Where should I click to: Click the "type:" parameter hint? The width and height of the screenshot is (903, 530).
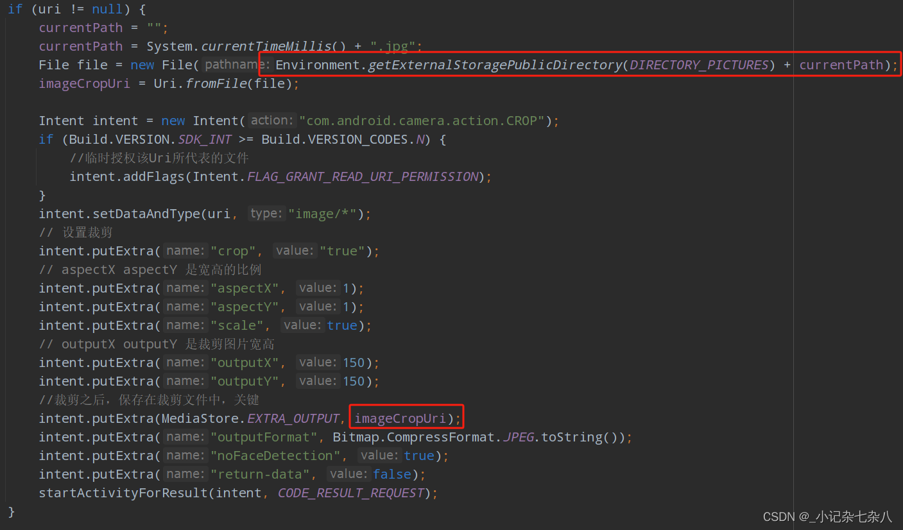pos(266,214)
